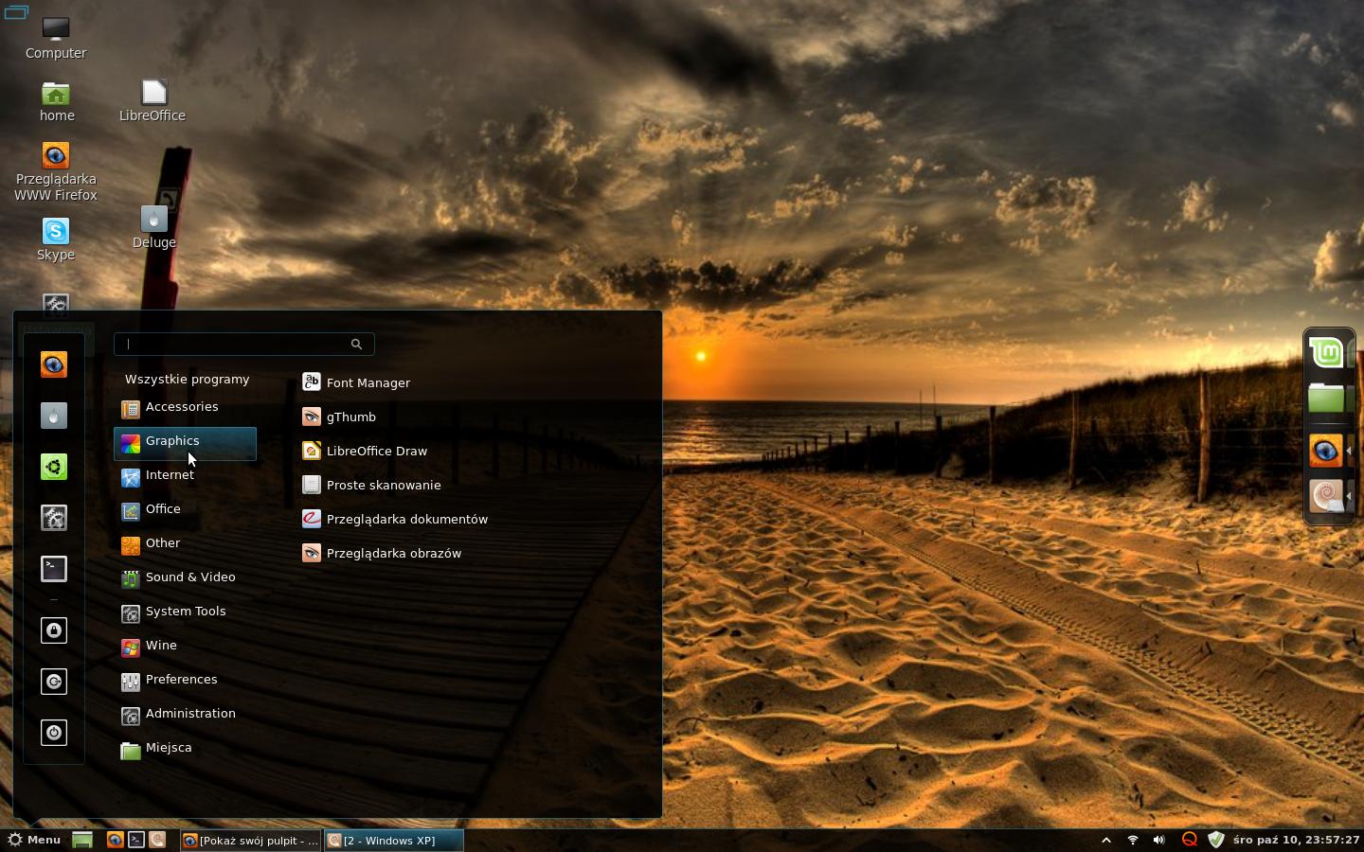Switch to 2 - Windows XP window

click(394, 840)
